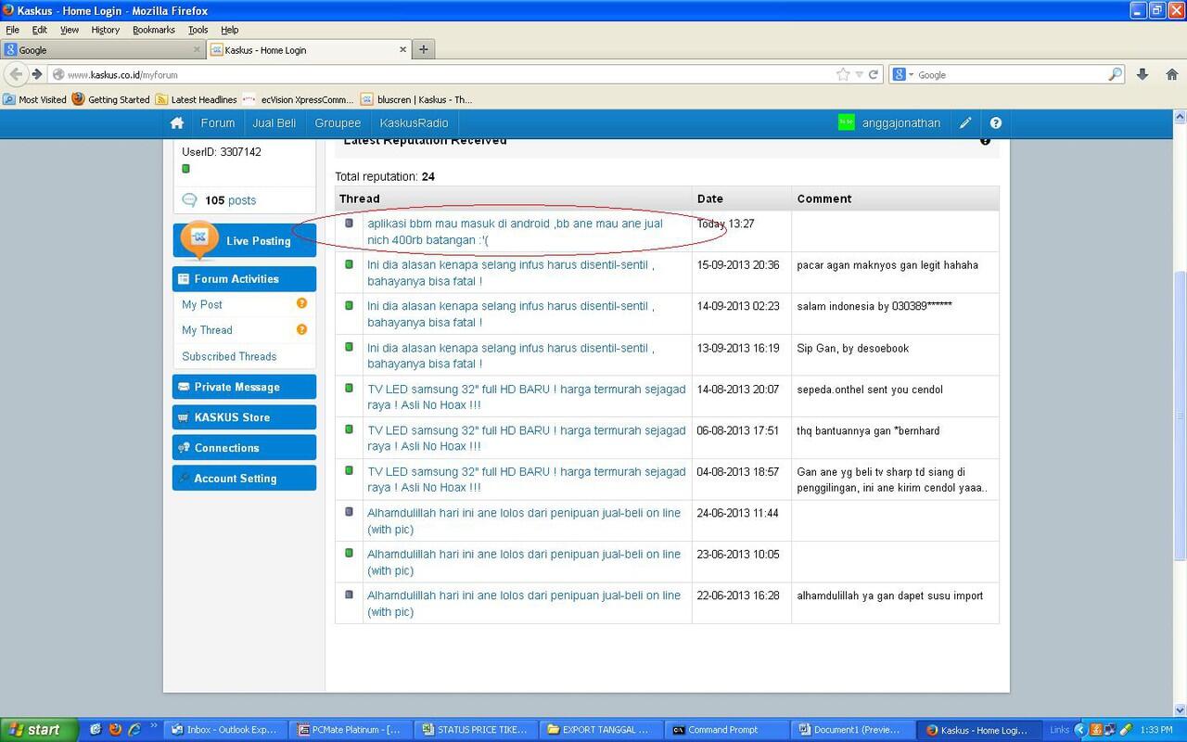Image resolution: width=1187 pixels, height=742 pixels.
Task: Switch to the Google tab
Action: tap(103, 50)
